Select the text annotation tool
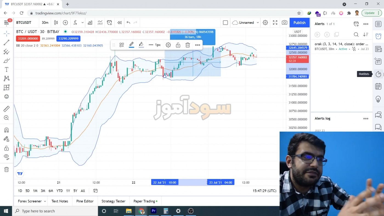 pyautogui.click(x=7, y=70)
